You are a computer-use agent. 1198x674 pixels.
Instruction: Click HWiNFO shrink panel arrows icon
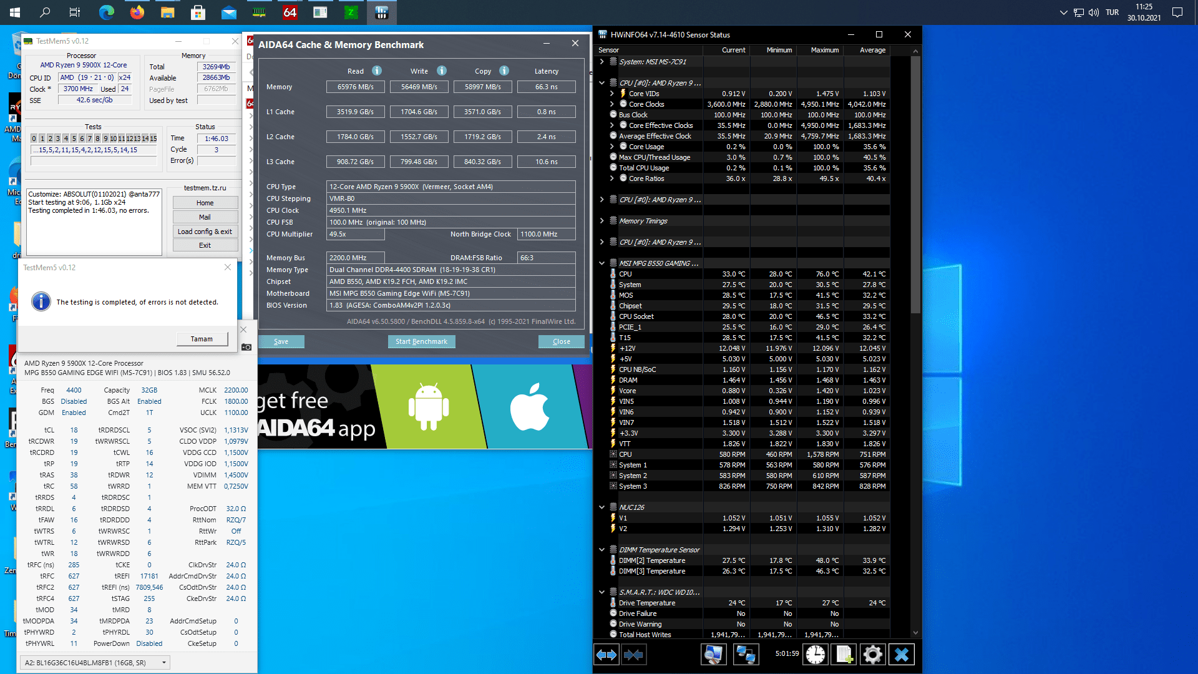click(x=633, y=655)
